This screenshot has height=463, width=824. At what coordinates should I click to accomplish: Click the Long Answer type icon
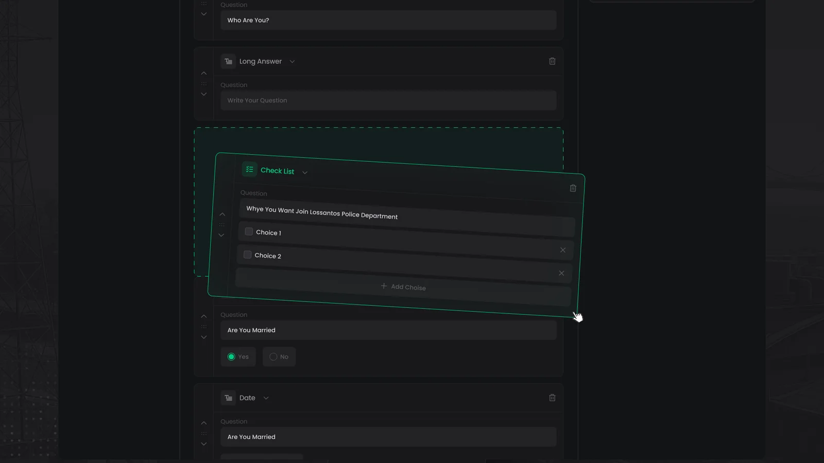(228, 61)
